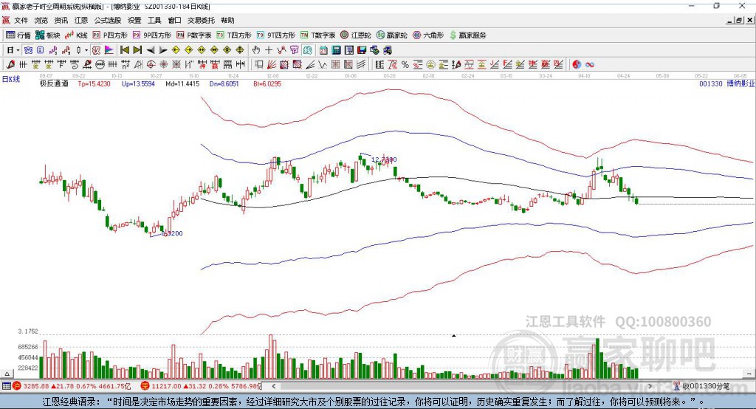Open the 江恩轮 Gann wheel
Screen dimensions: 756x409
356,35
